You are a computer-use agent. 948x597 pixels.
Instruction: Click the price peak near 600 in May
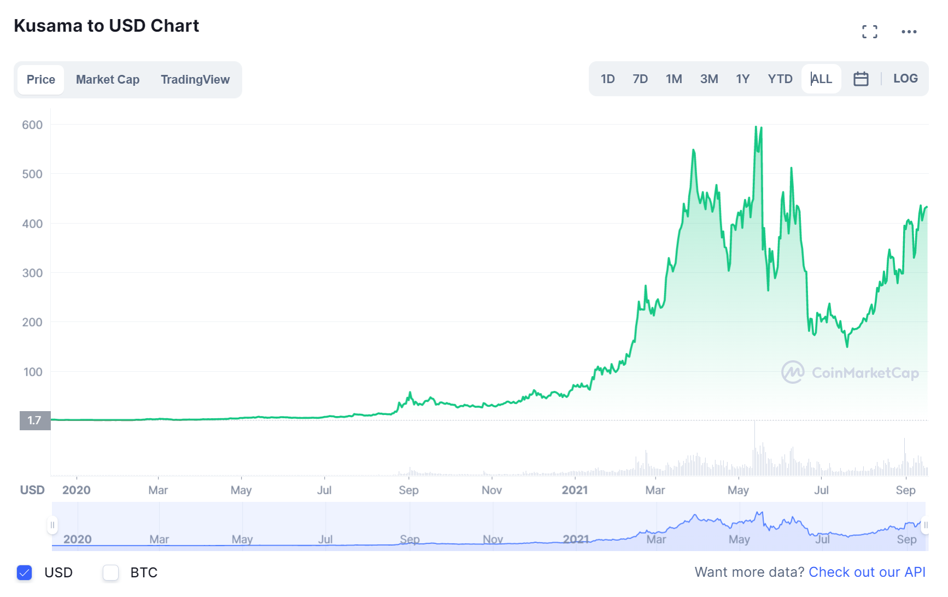[x=756, y=127]
